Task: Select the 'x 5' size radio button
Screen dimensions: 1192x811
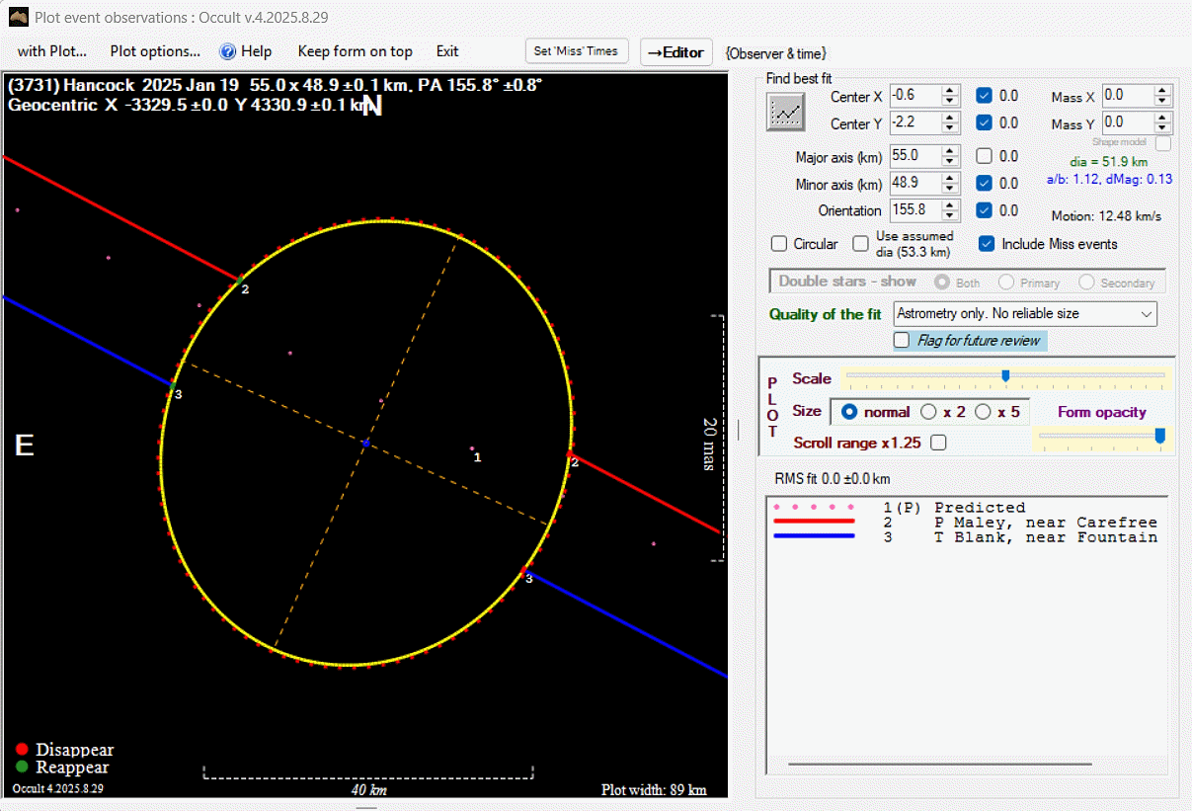Action: point(983,412)
